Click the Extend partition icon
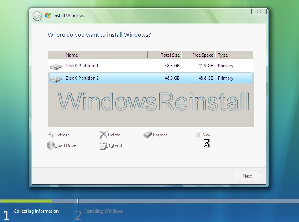 [x=104, y=145]
